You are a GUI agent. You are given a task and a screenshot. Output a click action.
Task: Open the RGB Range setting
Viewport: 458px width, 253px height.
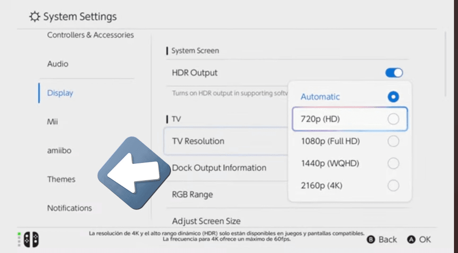(x=192, y=195)
